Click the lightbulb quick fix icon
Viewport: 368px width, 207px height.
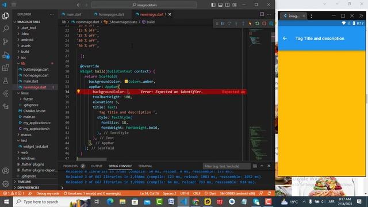click(x=79, y=91)
